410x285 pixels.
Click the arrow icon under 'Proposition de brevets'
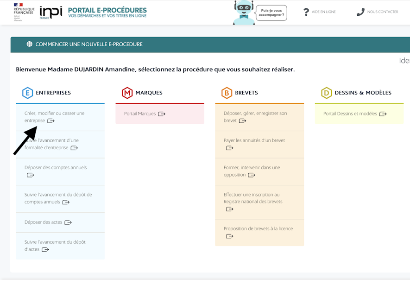point(230,236)
